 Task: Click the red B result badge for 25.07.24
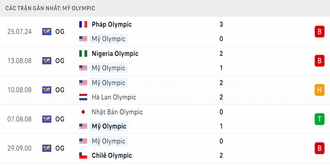(319, 32)
